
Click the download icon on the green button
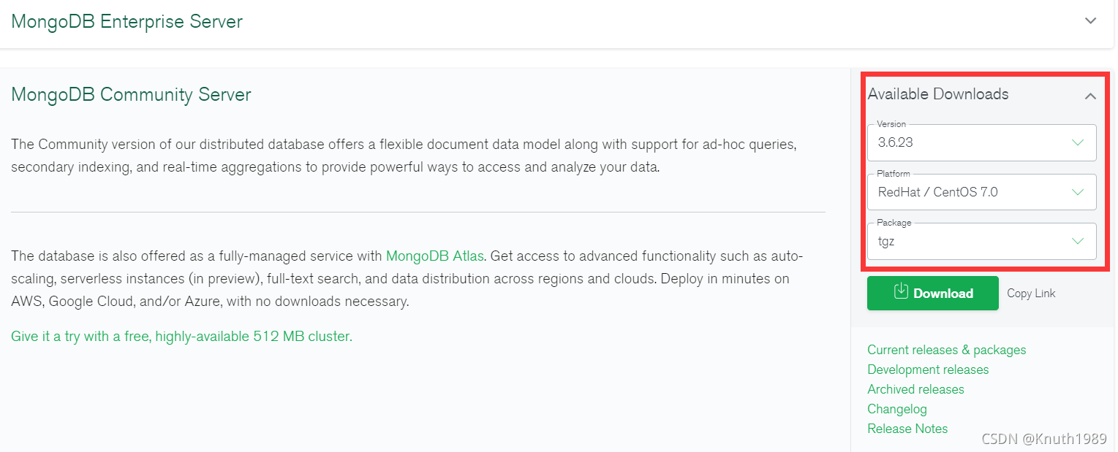900,293
